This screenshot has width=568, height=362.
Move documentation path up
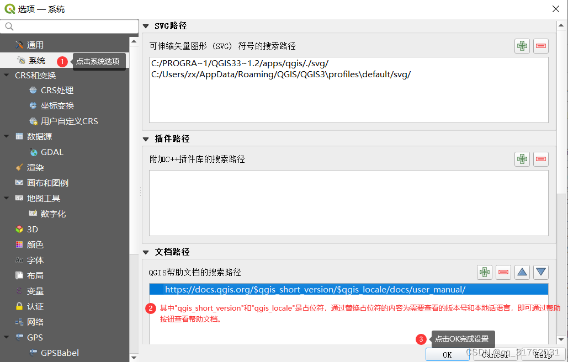coord(522,272)
